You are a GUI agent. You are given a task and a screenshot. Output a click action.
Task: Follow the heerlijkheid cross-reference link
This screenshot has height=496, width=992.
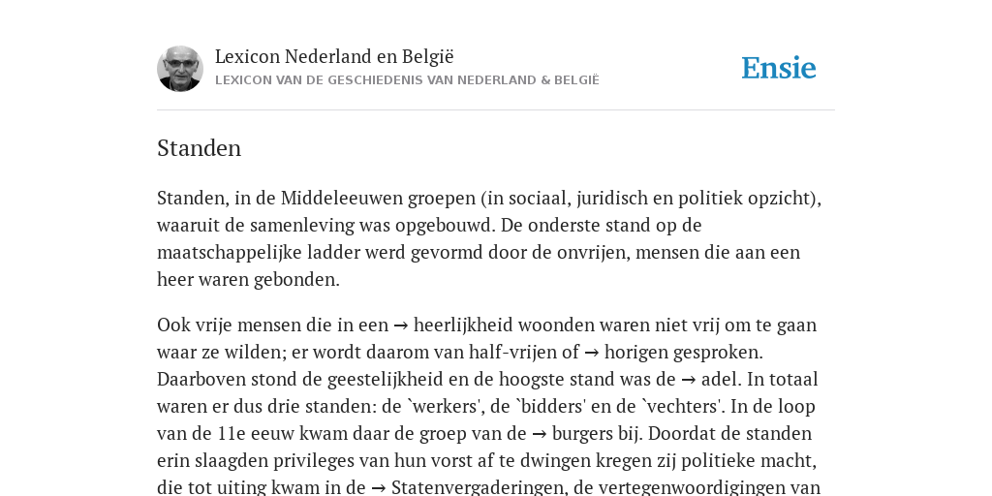(463, 325)
